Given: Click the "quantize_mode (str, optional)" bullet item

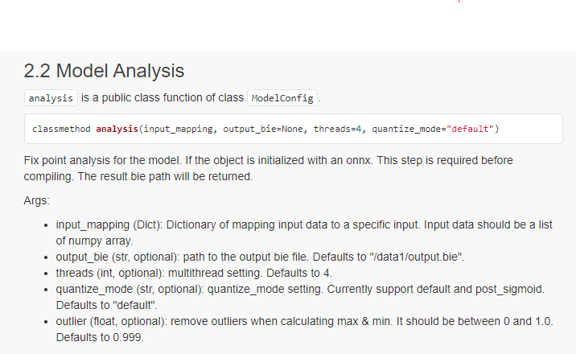Looking at the screenshot, I should [300, 297].
